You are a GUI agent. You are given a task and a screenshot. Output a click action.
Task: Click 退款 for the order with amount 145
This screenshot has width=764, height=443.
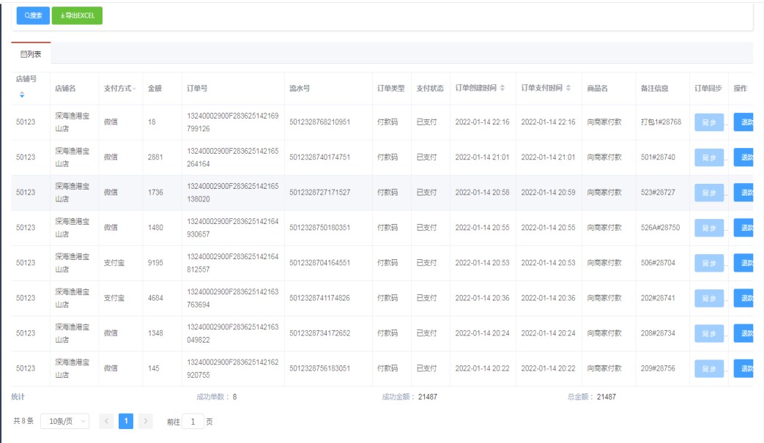[x=746, y=368]
